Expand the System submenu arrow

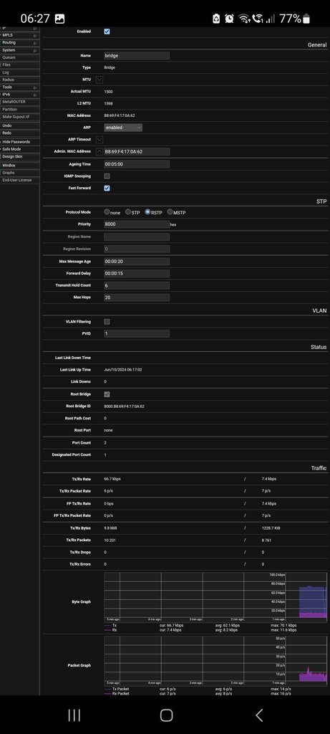[x=35, y=50]
